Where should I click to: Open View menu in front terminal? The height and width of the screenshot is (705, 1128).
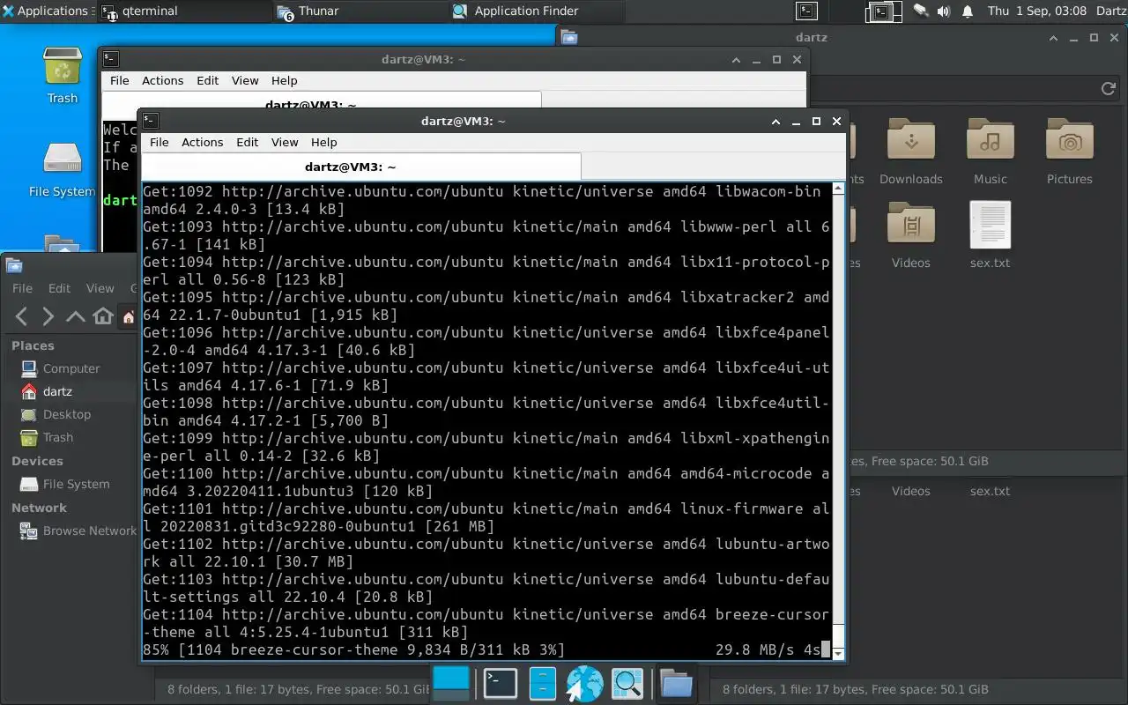pyautogui.click(x=285, y=142)
